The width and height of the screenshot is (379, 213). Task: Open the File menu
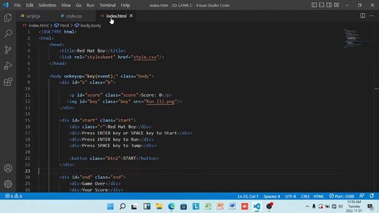(17, 5)
